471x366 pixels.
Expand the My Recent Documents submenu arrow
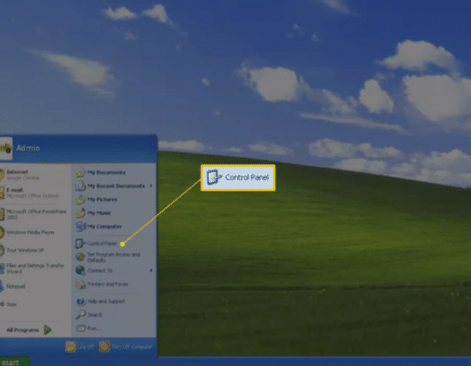click(151, 186)
